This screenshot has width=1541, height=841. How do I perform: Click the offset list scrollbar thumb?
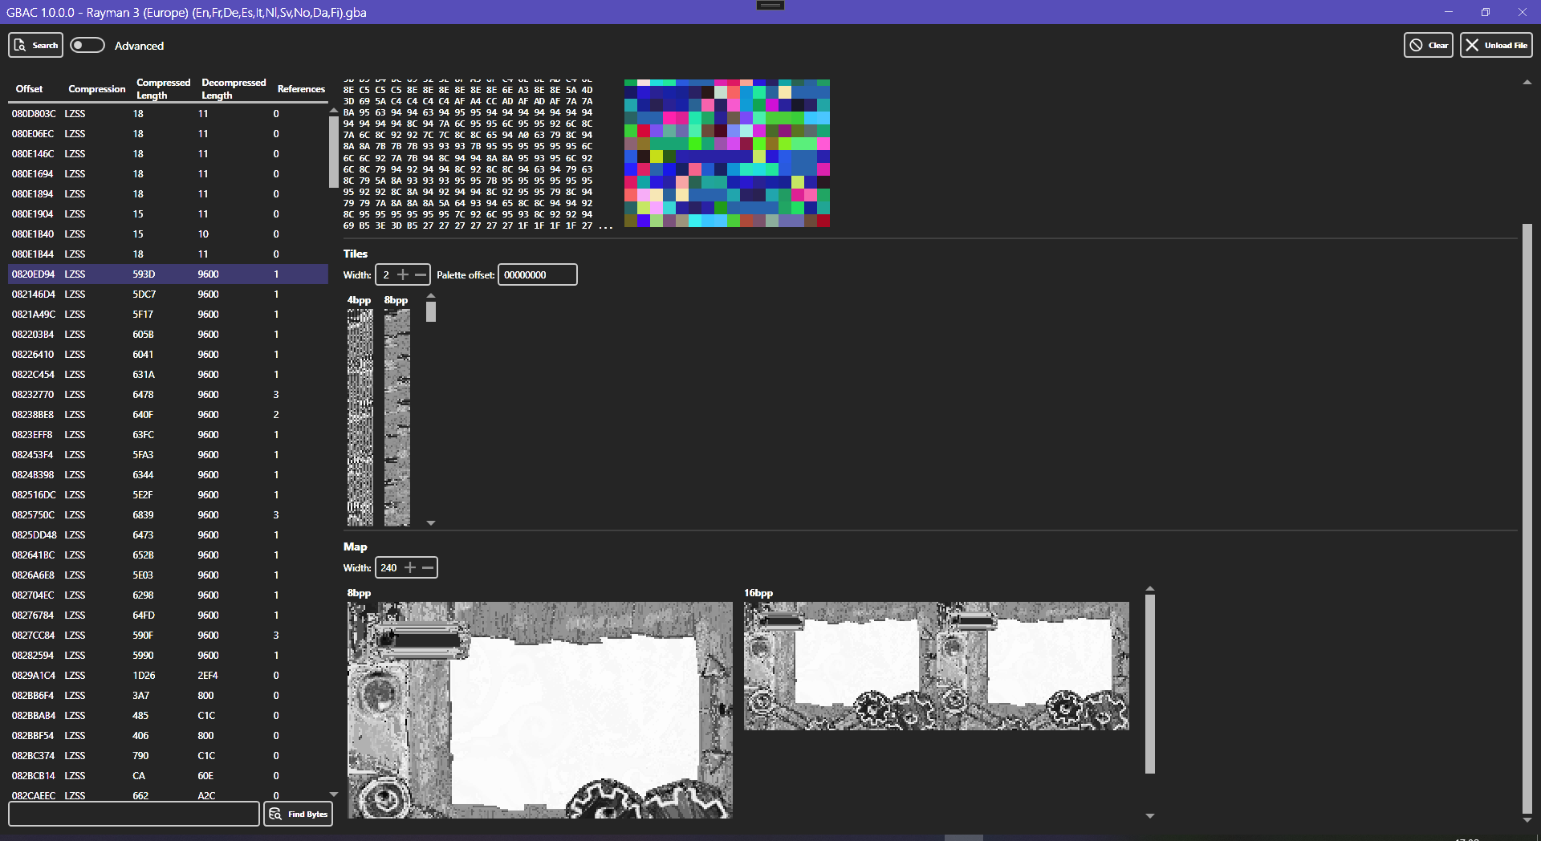334,152
